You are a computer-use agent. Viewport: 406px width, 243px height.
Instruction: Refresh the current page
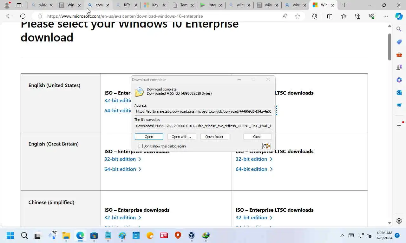[23, 16]
